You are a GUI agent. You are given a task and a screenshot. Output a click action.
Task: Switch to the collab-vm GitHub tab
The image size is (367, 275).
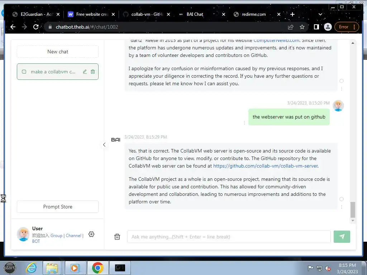(x=146, y=14)
